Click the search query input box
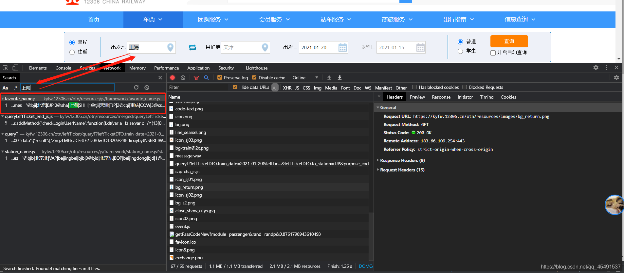Screen dimensions: 624x273 (67, 88)
